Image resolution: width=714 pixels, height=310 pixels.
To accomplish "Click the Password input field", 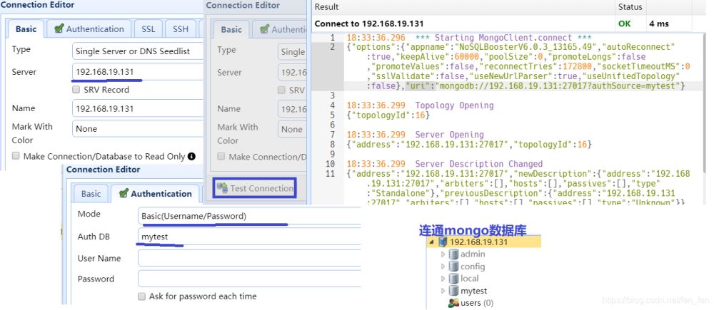I will click(250, 279).
